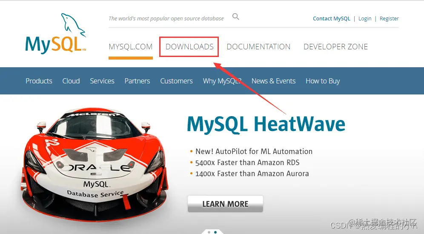This screenshot has width=424, height=234.
Task: Click the text "5400x Faster than Amazon RDS"
Action: pos(247,163)
